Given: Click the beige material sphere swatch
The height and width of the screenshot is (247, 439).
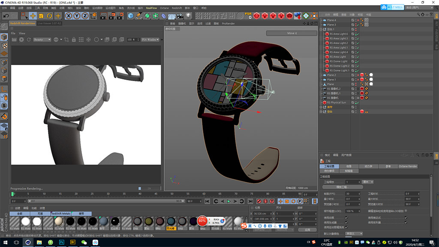Looking at the screenshot, I should pyautogui.click(x=59, y=222).
